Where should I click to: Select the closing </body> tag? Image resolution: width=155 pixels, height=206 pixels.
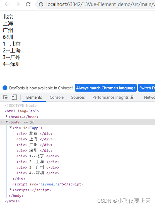click(16, 196)
